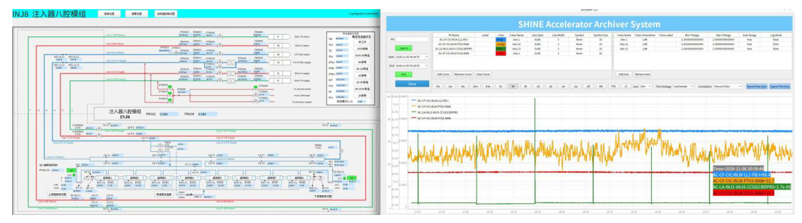Click the green Plot button
The height and width of the screenshot is (223, 802).
(403, 74)
